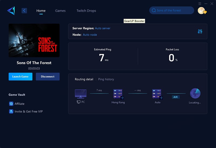This screenshot has width=216, height=148.
Task: Click the 00:00:03 session timer
Action: pyautogui.click(x=34, y=68)
